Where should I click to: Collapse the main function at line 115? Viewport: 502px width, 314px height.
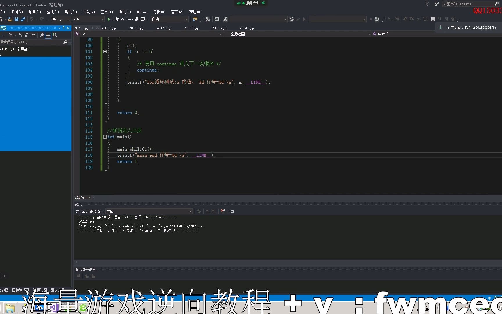tap(105, 137)
